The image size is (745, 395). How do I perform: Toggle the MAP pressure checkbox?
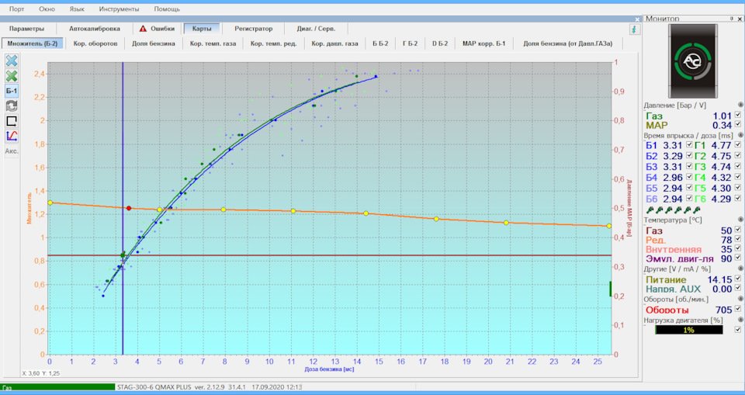tap(737, 124)
